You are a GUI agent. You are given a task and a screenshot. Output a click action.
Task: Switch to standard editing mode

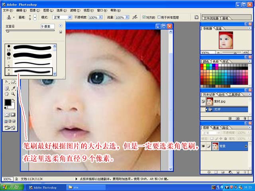(7, 115)
